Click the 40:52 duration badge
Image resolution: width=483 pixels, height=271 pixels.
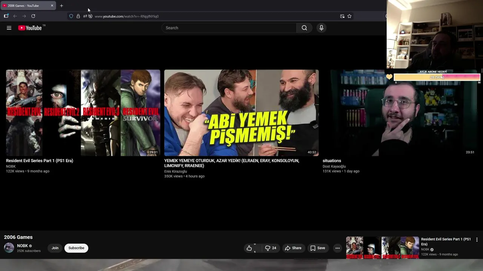click(312, 152)
